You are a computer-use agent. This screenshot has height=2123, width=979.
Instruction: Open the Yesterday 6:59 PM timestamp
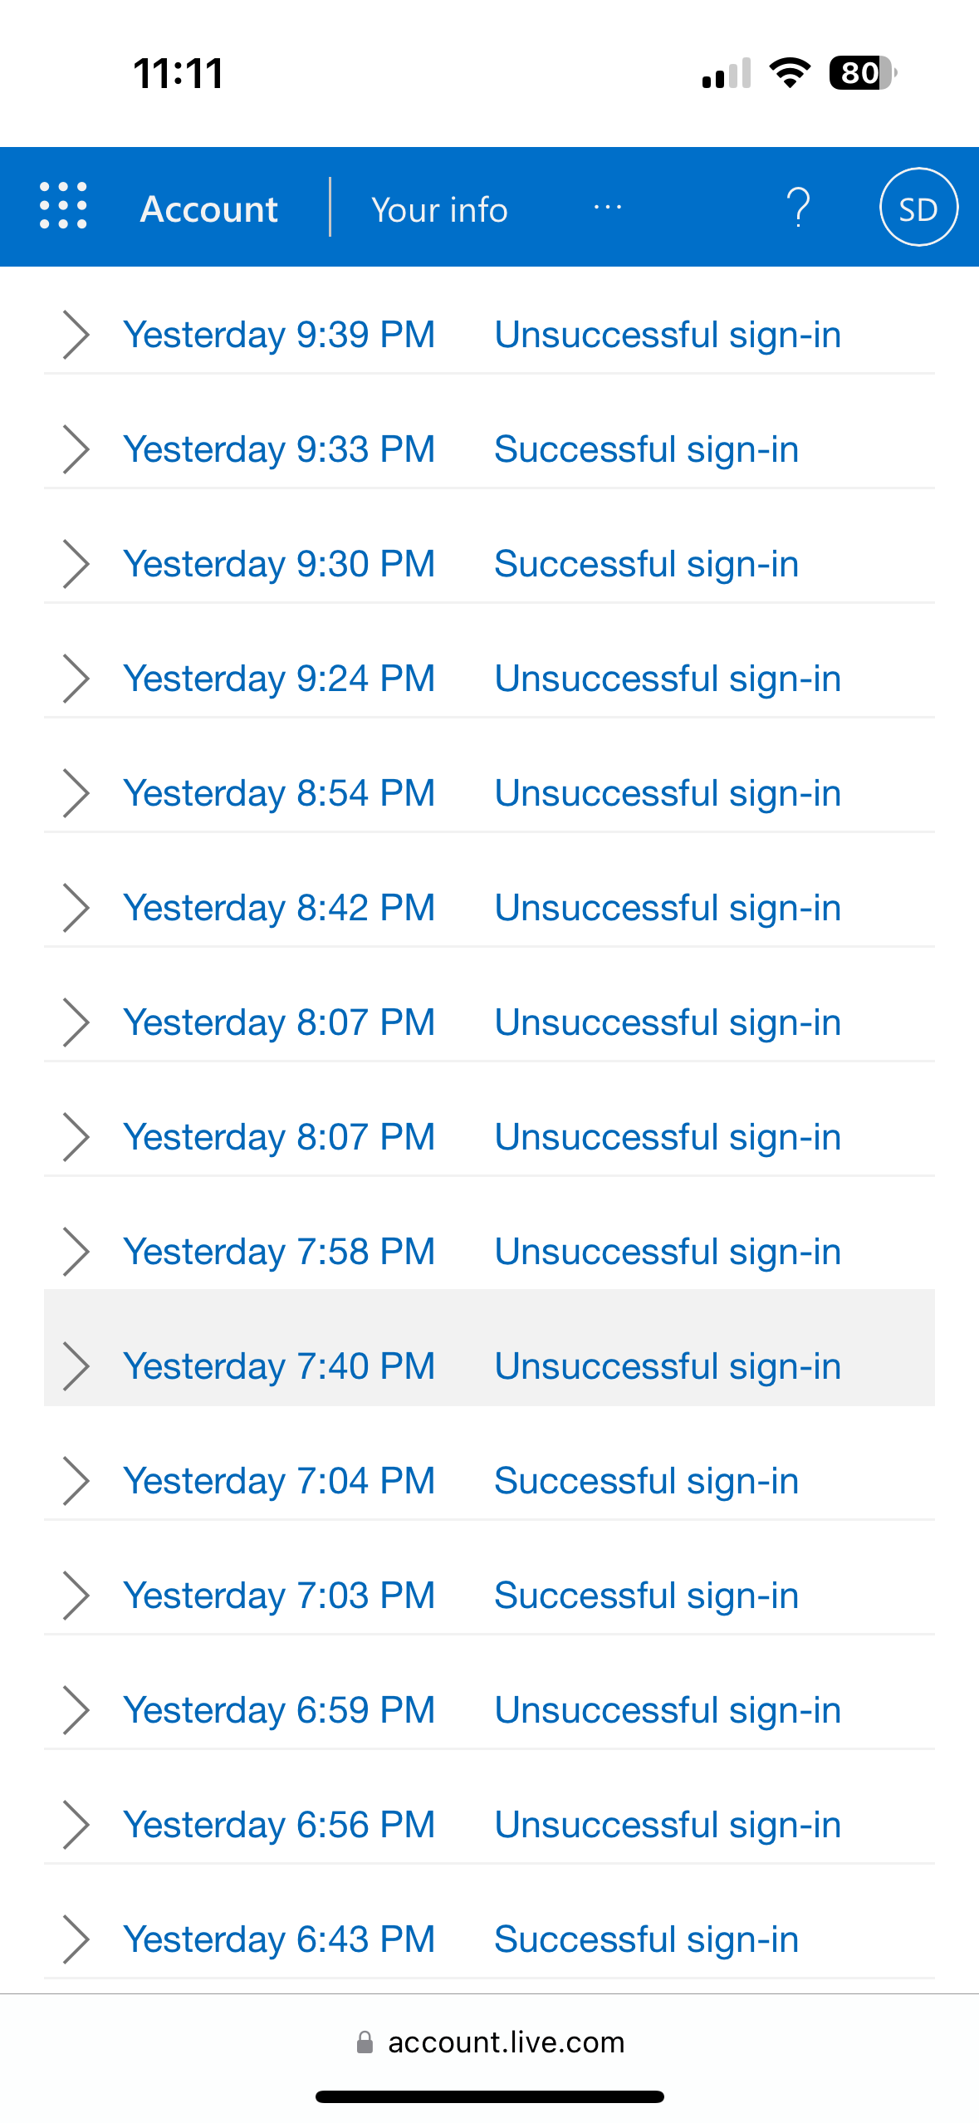(x=279, y=1710)
